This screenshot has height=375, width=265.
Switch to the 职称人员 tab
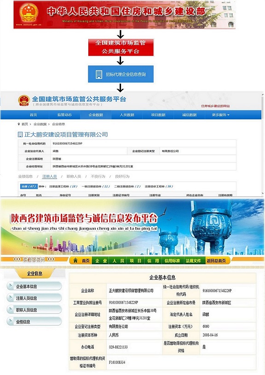[x=74, y=177]
